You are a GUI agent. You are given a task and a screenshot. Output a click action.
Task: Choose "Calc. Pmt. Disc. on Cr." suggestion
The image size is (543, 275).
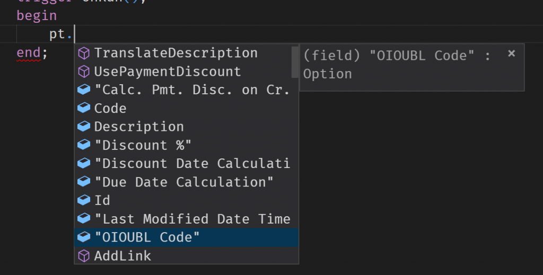[191, 90]
